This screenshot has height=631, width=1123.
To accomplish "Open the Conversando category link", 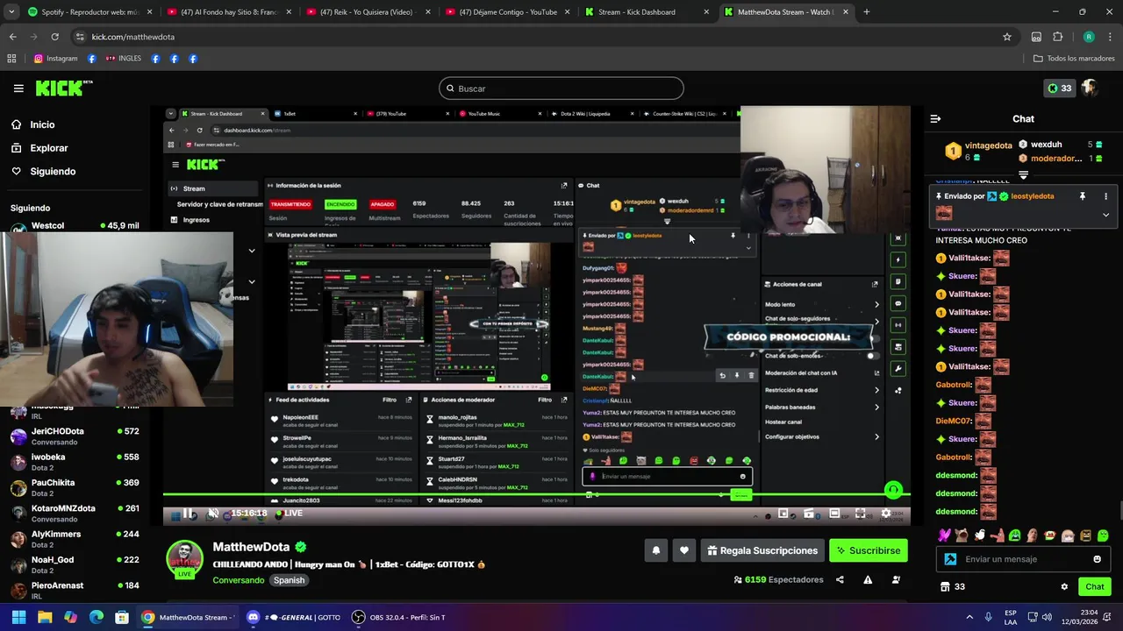I will (239, 580).
